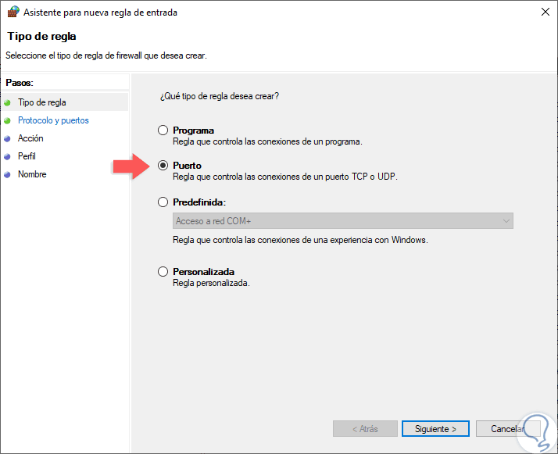Click the bullet next to Acción step
The height and width of the screenshot is (454, 558).
[x=9, y=138]
